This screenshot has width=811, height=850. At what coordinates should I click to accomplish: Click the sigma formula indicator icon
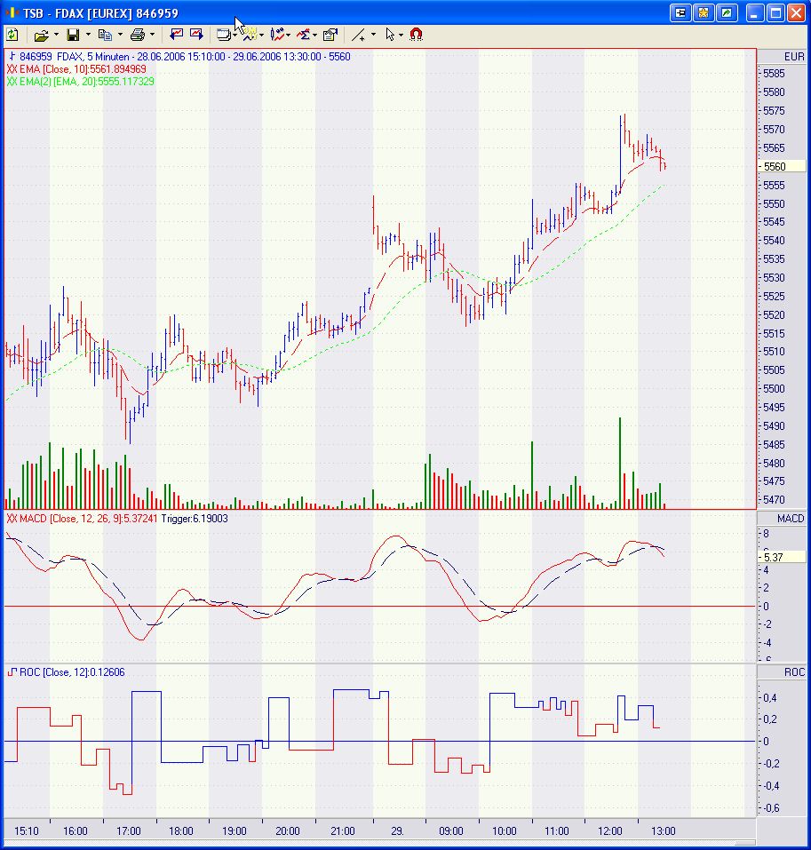coord(304,36)
